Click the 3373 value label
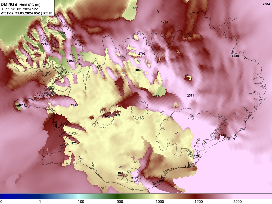Viewport: 272px width, 204px height. point(195,156)
